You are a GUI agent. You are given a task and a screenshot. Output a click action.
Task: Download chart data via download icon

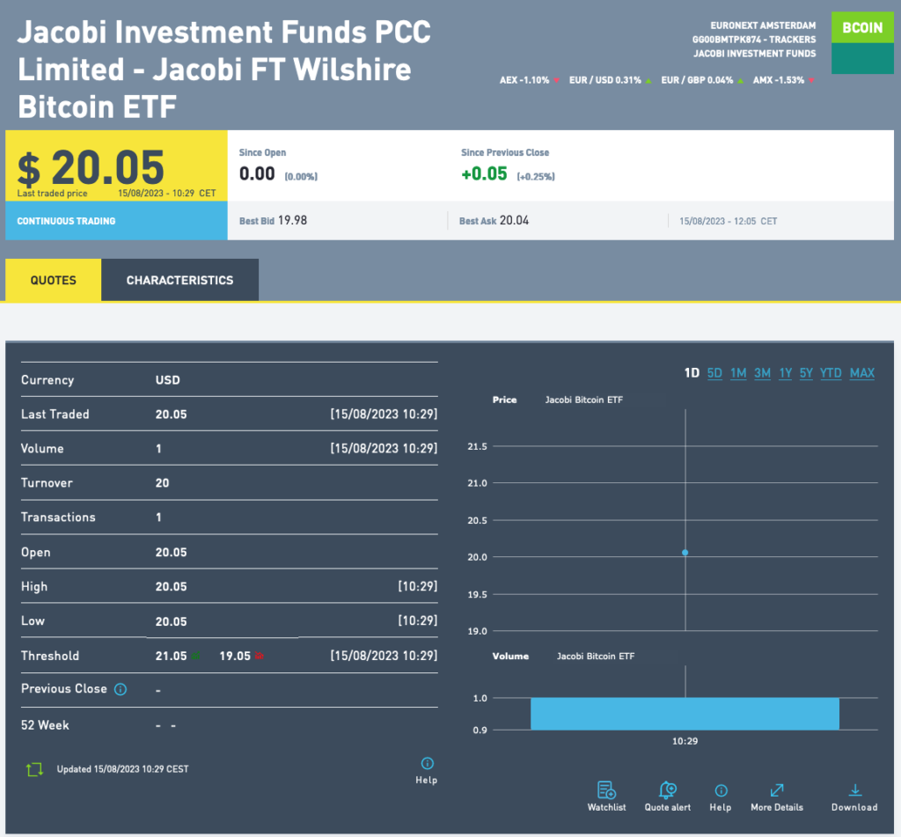(854, 789)
